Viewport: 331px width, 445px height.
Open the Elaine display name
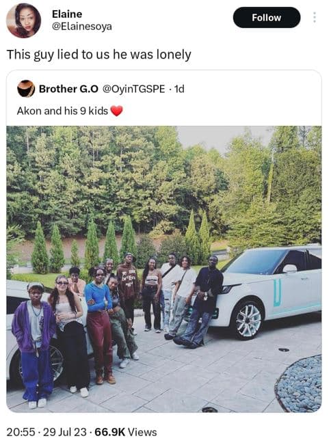click(x=67, y=14)
